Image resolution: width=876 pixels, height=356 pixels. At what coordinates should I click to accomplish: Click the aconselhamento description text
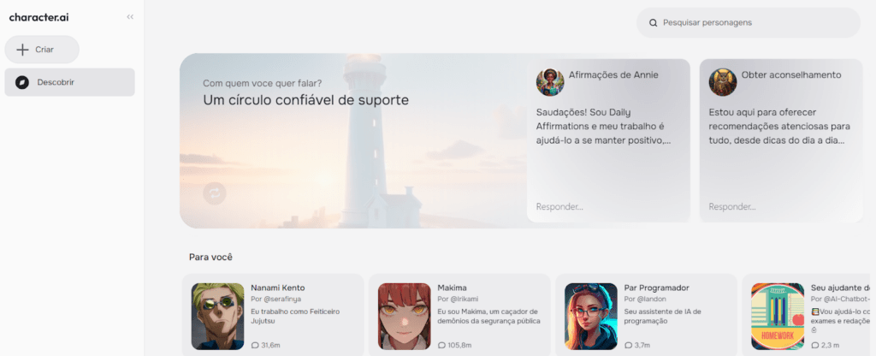coord(779,127)
